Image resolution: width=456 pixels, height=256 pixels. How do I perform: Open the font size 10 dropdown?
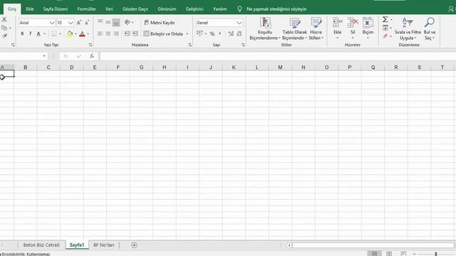(x=71, y=23)
